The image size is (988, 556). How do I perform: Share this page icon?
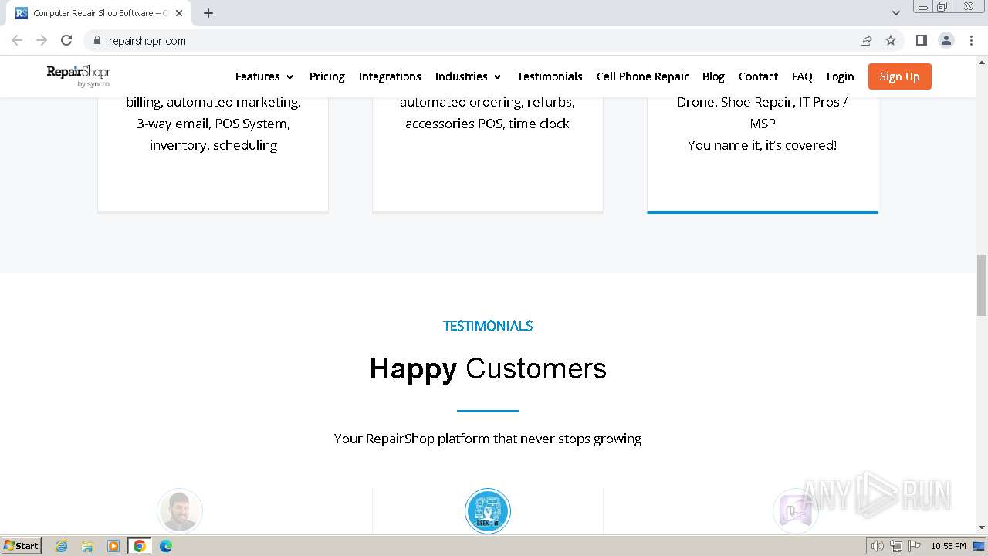click(866, 40)
